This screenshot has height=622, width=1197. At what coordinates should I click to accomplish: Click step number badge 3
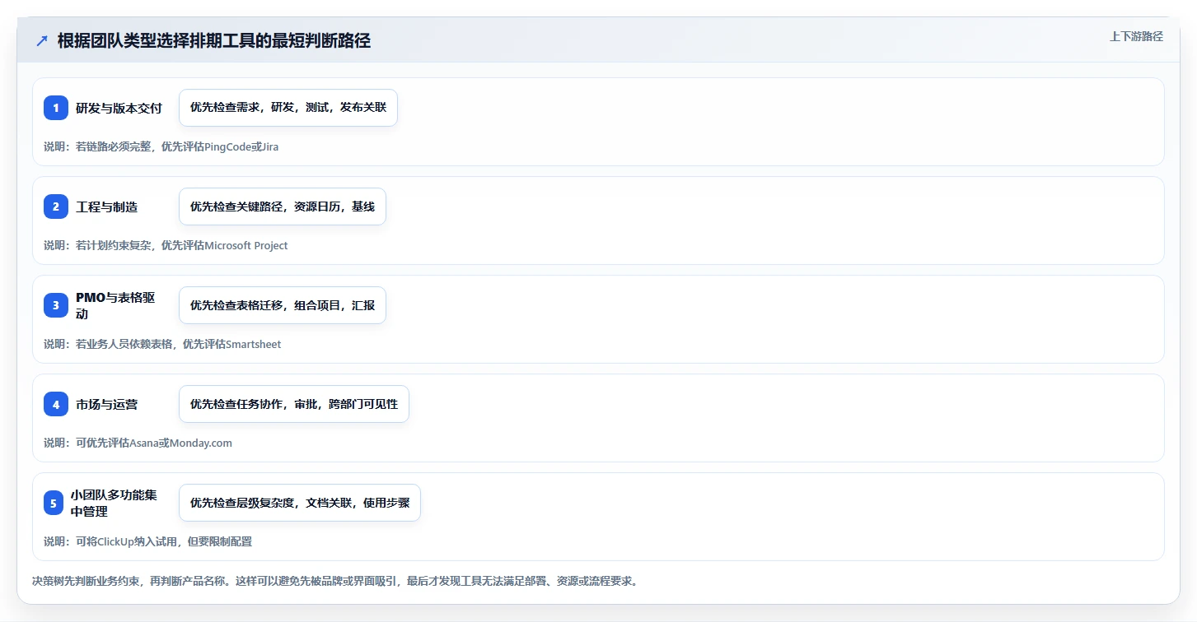(56, 305)
